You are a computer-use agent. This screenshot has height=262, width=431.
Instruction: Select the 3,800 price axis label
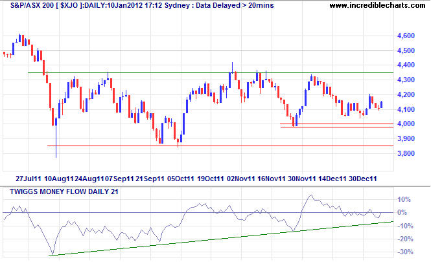pos(406,153)
